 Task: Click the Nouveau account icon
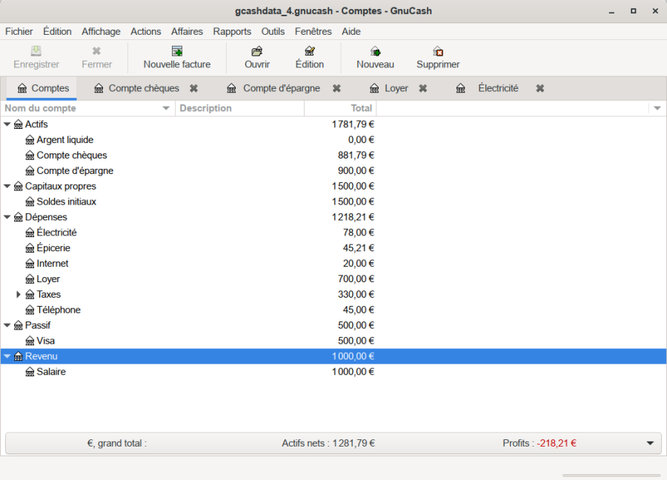tap(375, 51)
